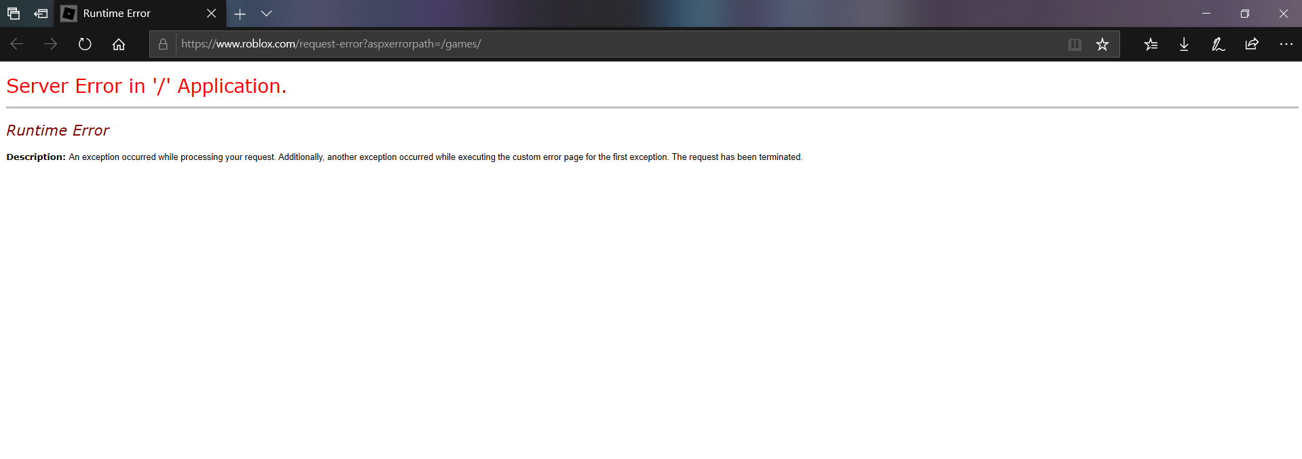Close the browser window
Screen dimensions: 1302x459
[1283, 14]
